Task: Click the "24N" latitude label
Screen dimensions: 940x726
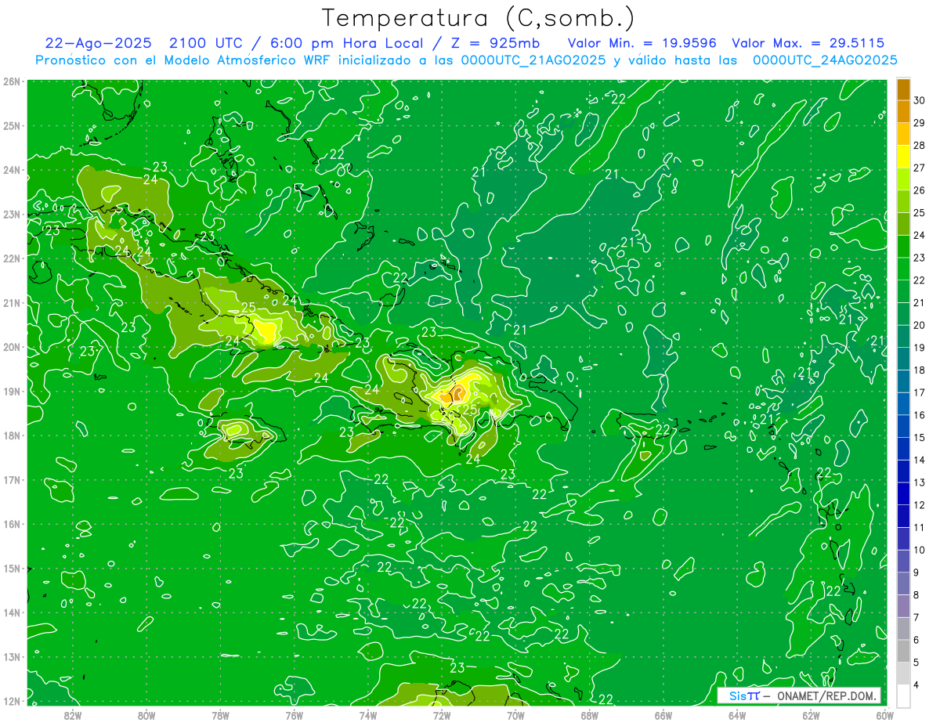Action: (12, 170)
